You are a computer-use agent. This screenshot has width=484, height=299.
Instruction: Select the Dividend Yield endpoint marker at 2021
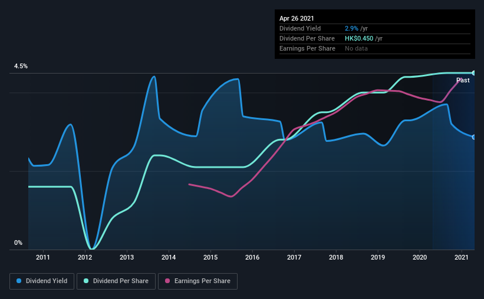click(473, 137)
